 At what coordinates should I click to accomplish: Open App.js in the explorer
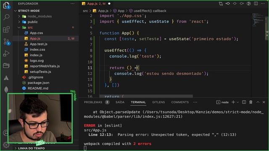point(35,39)
